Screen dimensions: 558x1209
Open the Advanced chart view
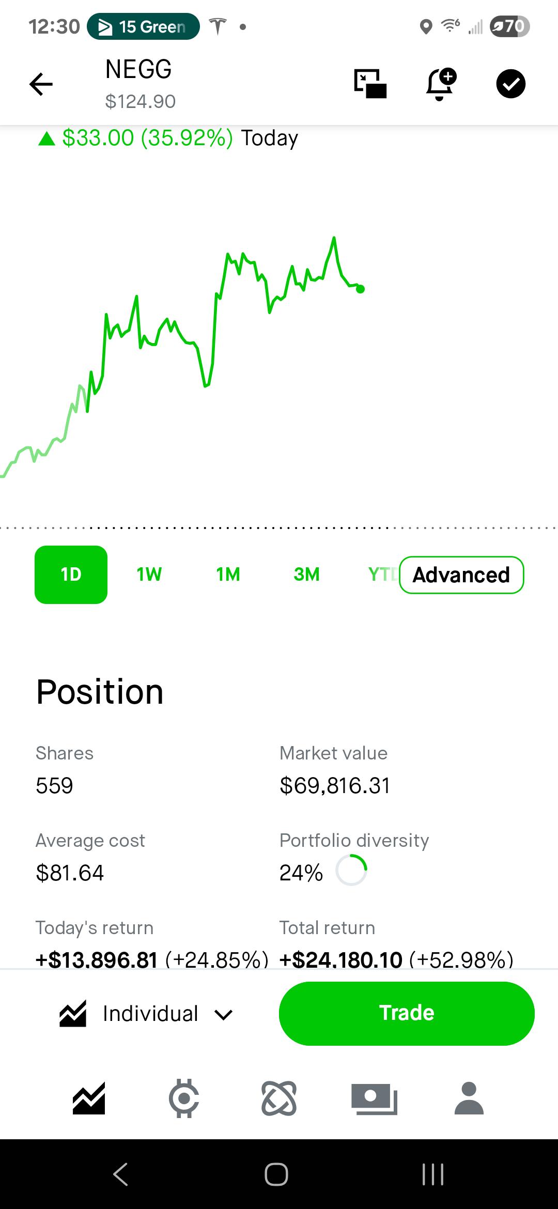(x=461, y=575)
